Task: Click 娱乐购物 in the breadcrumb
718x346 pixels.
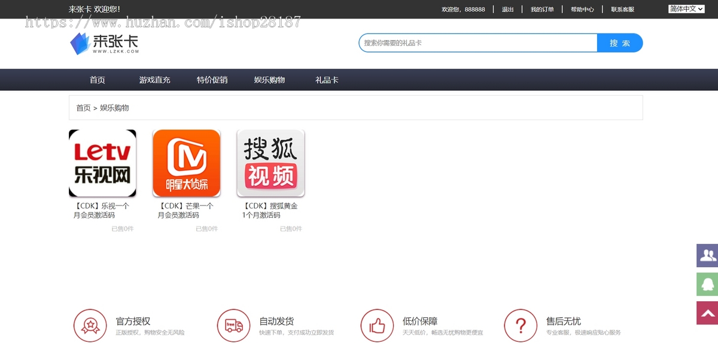Action: pyautogui.click(x=114, y=108)
